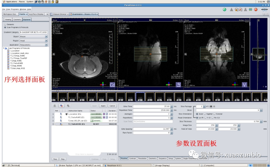
Task: Close the Examination – Mouse / F1-6 tab
Action: pyautogui.click(x=97, y=14)
